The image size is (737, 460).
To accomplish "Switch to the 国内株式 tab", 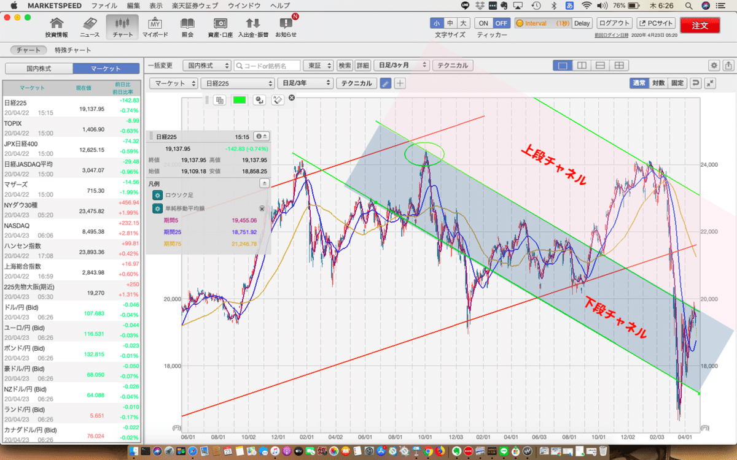I will tap(38, 69).
